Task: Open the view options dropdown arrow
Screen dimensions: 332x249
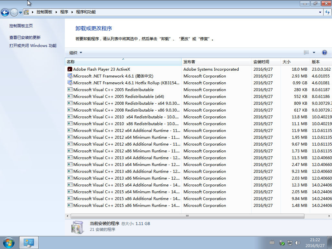Action: point(314,53)
